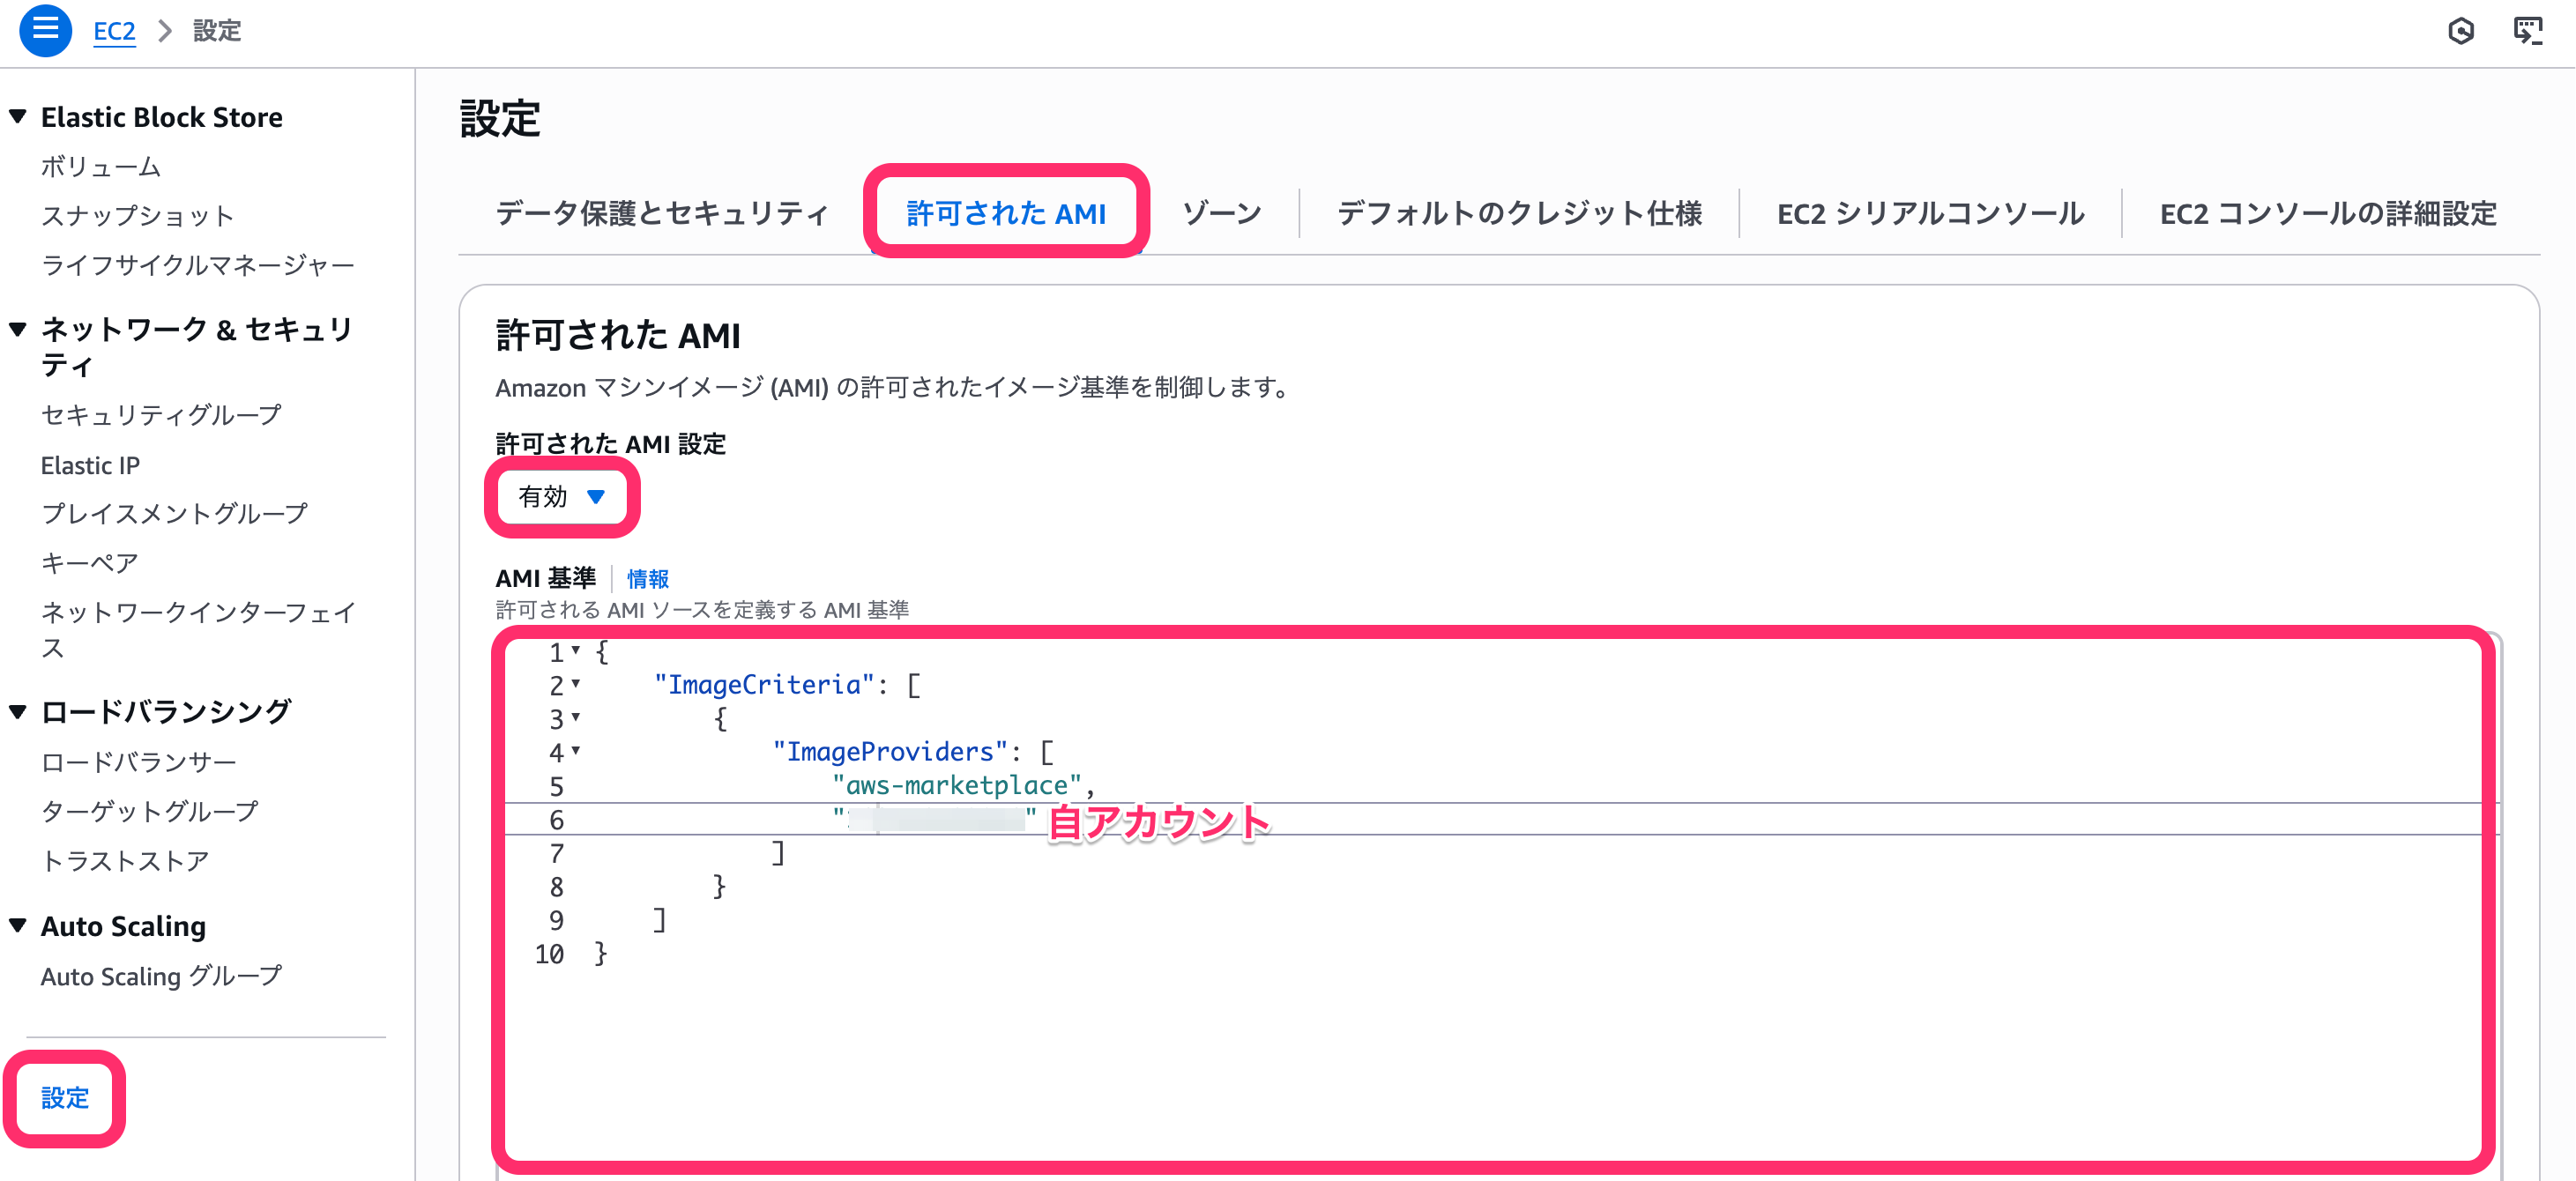2576x1181 pixels.
Task: Open スナップショット in sidebar
Action: tap(137, 216)
